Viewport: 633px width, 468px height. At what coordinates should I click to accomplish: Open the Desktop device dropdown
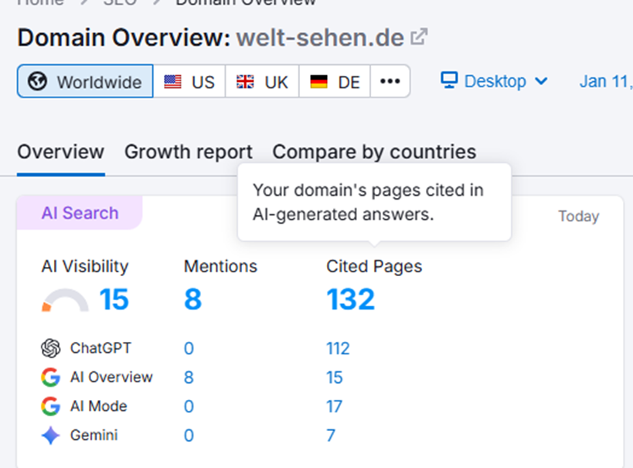tap(495, 81)
